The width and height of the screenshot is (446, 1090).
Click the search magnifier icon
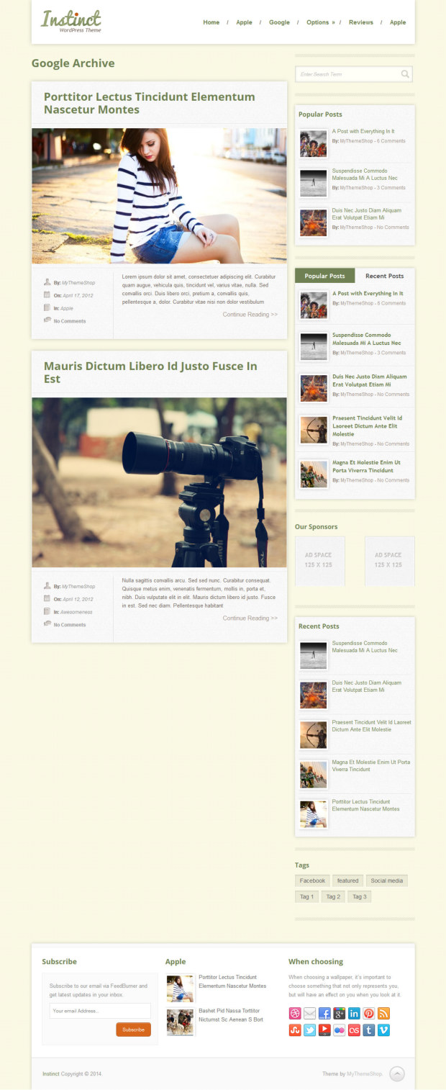click(x=406, y=73)
